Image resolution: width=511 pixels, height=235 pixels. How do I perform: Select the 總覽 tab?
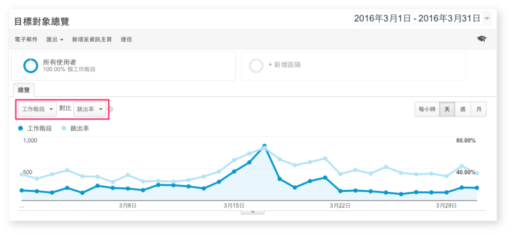24,90
